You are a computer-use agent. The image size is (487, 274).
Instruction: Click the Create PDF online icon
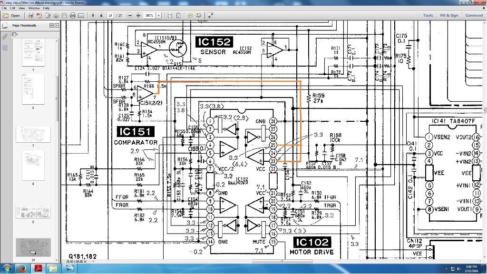(x=31, y=16)
